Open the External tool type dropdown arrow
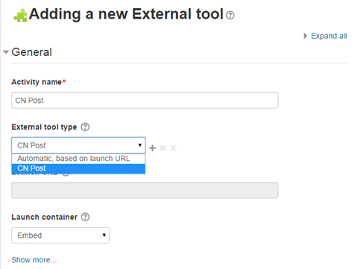Image resolution: width=355 pixels, height=269 pixels. [140, 145]
